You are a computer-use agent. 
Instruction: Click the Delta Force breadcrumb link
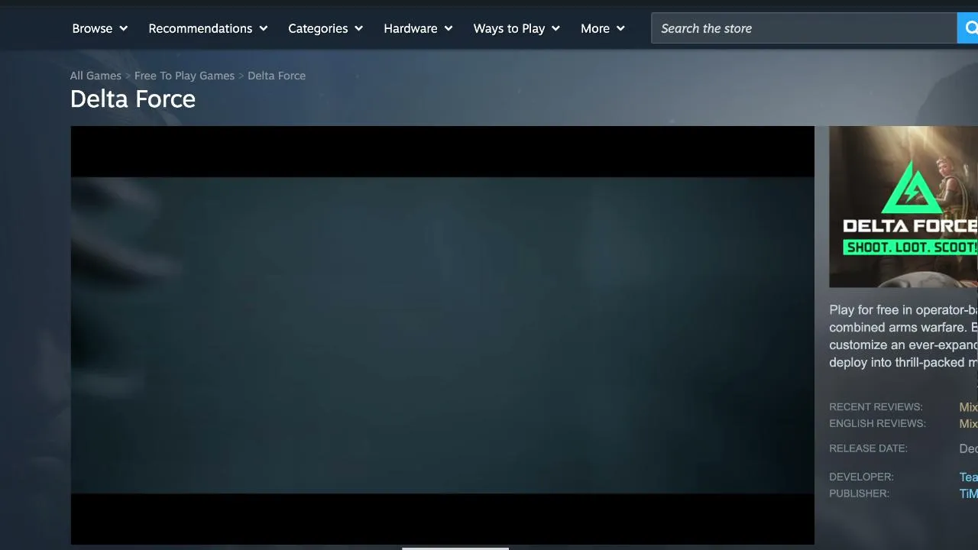(277, 76)
